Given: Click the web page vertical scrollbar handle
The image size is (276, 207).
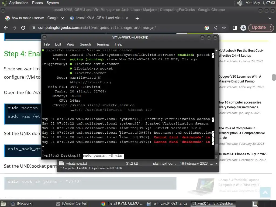Looking at the screenshot, I should [x=274, y=77].
